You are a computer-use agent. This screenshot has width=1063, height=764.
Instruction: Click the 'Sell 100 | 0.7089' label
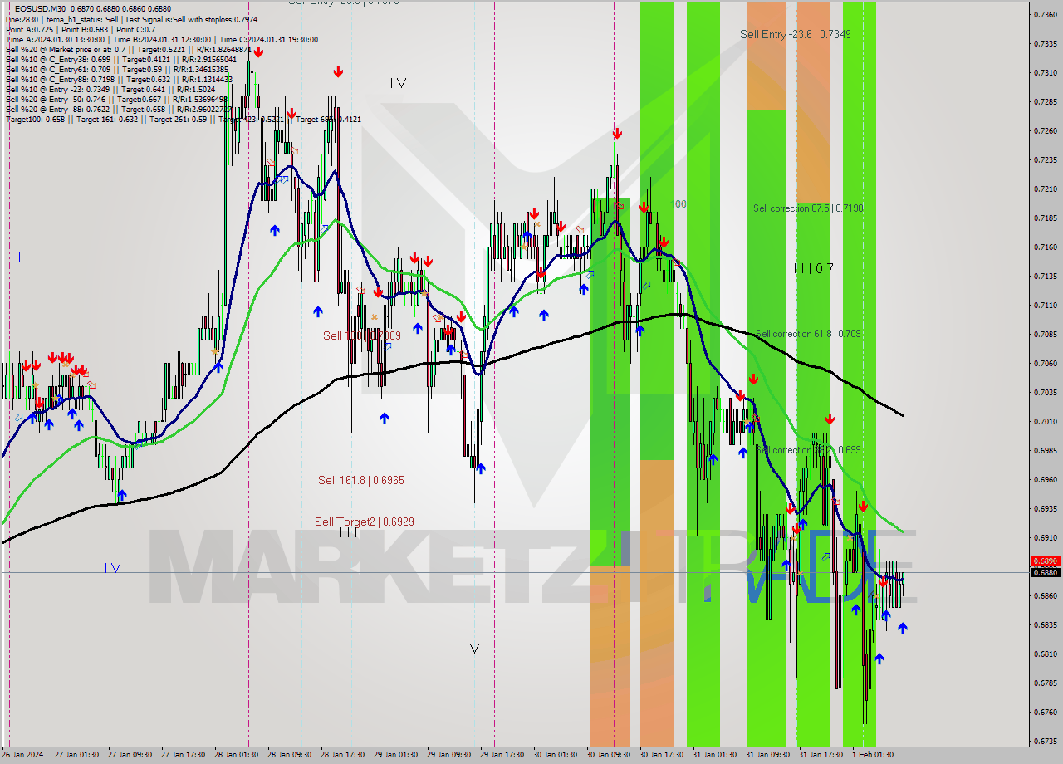[x=362, y=335]
